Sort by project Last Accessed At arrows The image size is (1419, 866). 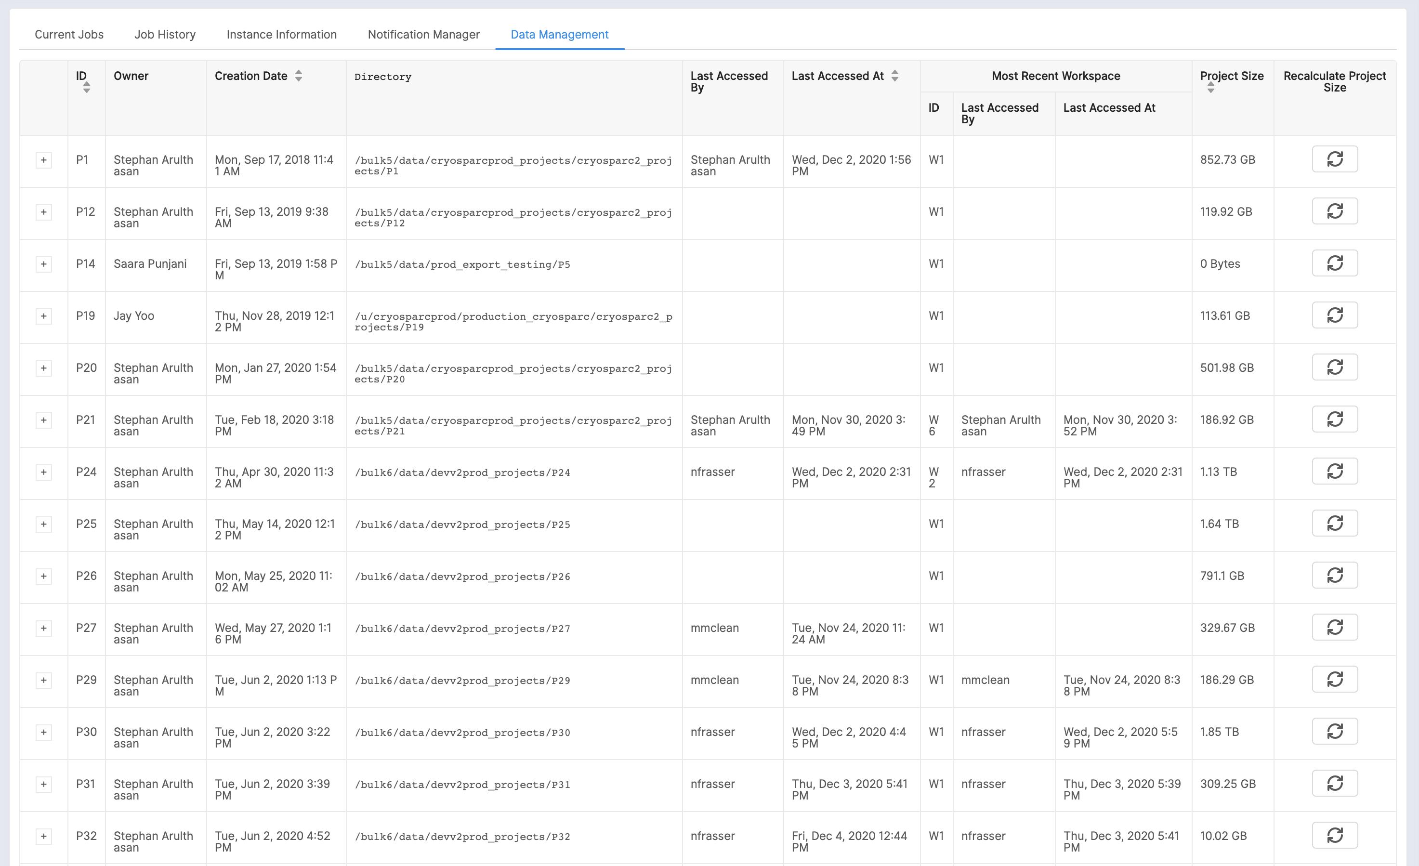tap(894, 76)
